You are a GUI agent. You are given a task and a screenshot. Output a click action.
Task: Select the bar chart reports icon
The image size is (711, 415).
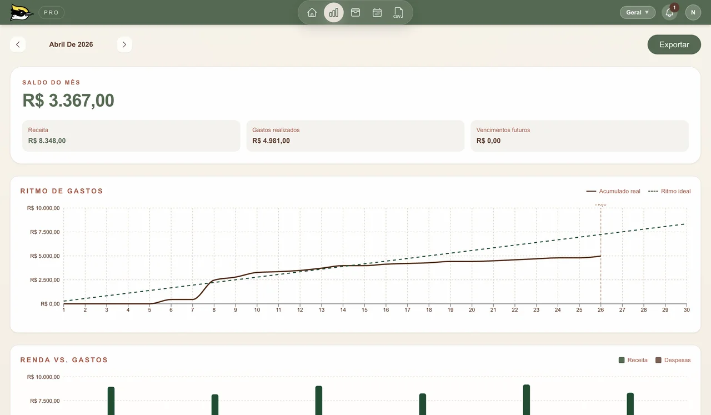point(334,12)
